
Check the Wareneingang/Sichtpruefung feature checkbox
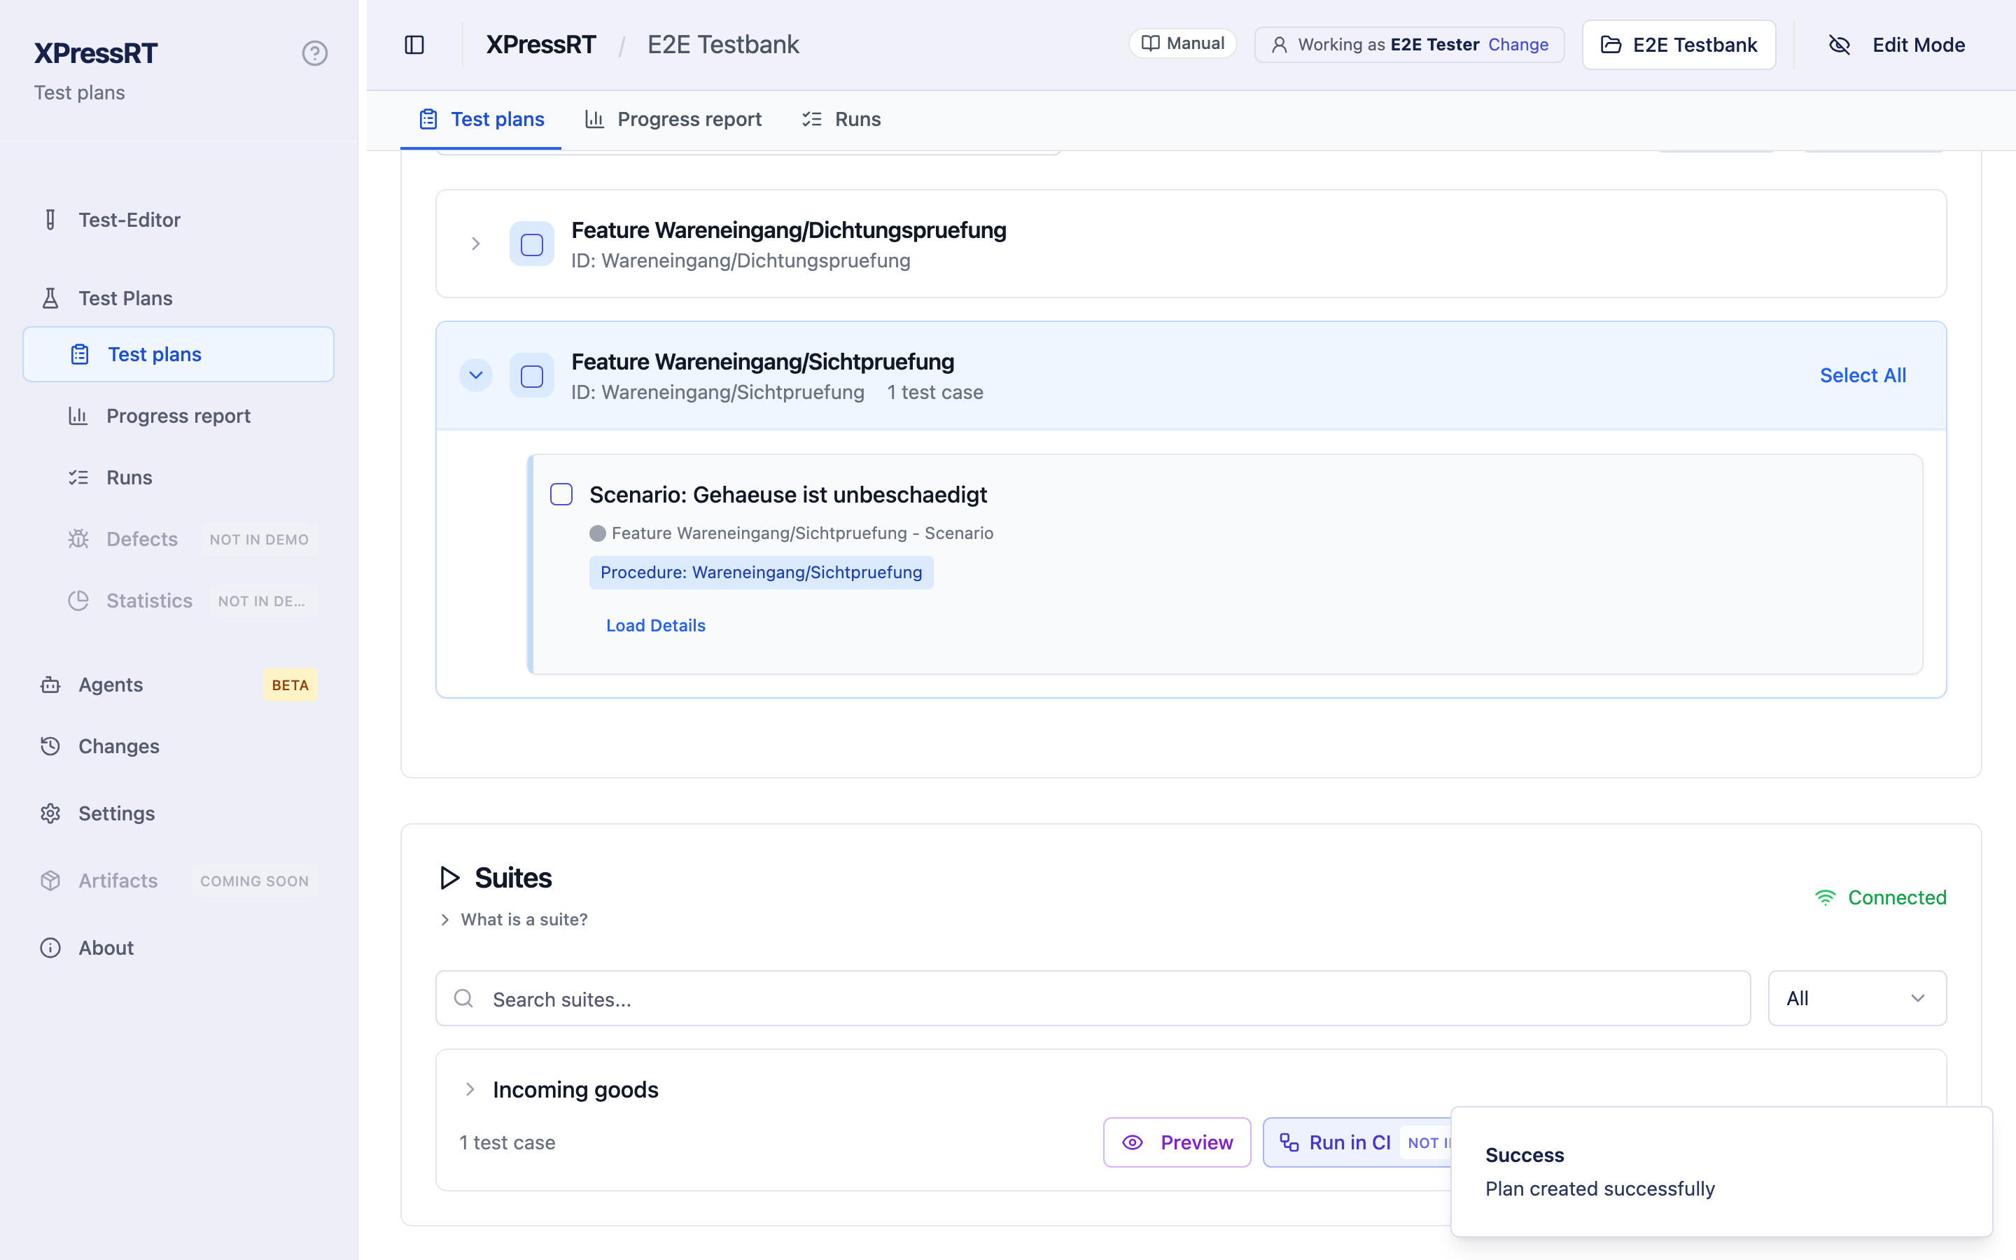click(531, 376)
